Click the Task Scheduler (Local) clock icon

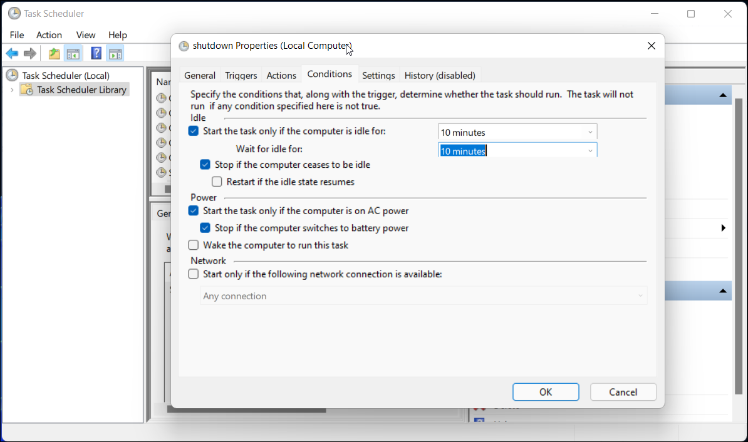[x=11, y=75]
